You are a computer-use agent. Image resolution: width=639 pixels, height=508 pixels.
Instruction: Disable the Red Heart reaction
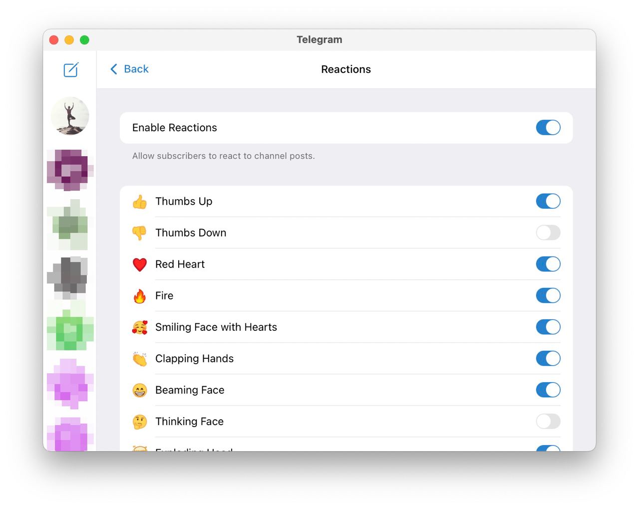pyautogui.click(x=548, y=264)
